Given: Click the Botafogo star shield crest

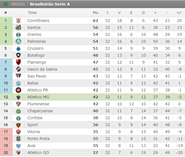Looking at the screenshot, I should pyautogui.click(x=18, y=55).
